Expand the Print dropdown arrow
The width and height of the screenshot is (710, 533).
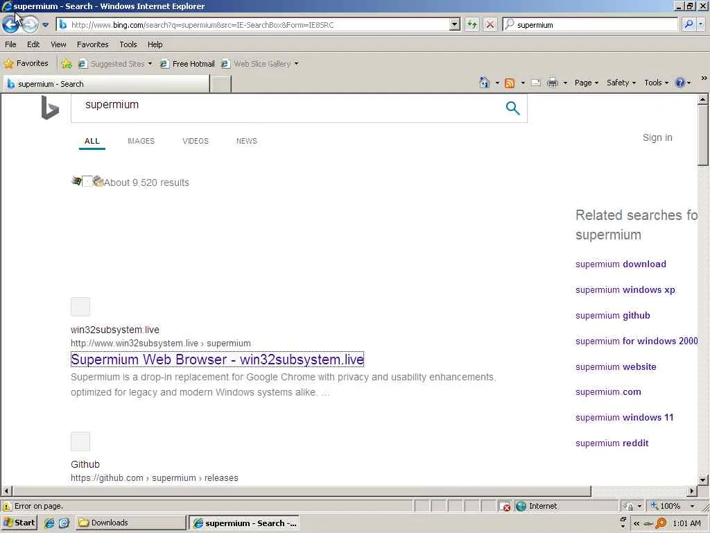565,83
